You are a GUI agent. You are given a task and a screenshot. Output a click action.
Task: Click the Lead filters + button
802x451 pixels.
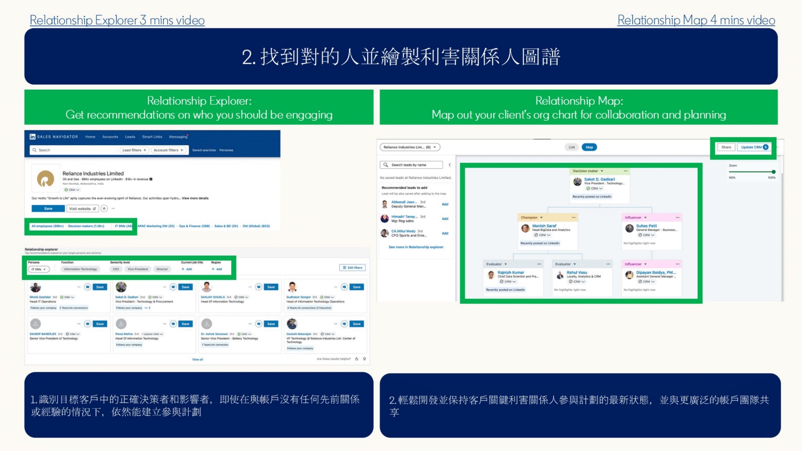pos(134,150)
